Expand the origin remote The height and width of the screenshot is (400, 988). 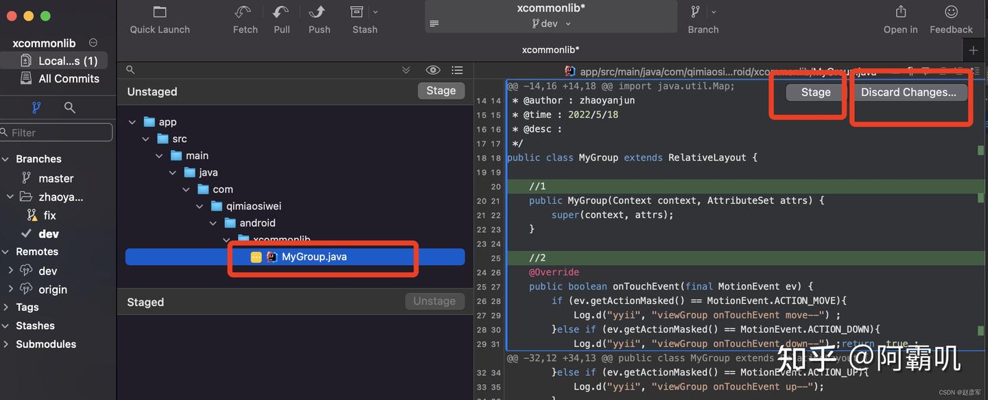point(10,289)
